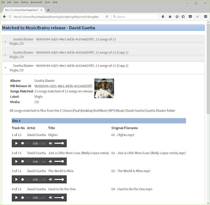Adjust volume slider on 4:07 player
Viewport: 210px width, 205px height.
coord(59,197)
